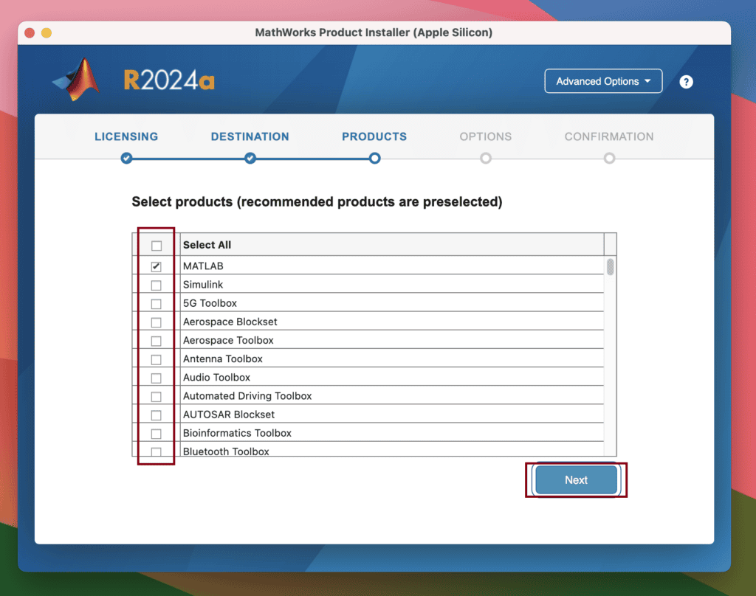Click the Select All header text
Screen dimensions: 756x596
tap(207, 245)
